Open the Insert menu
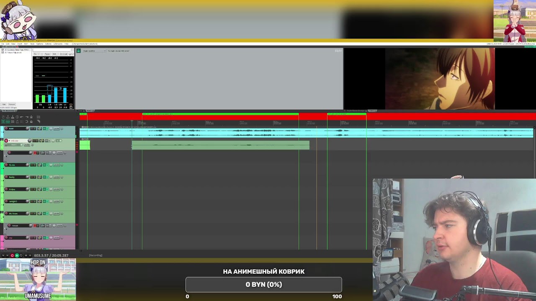The height and width of the screenshot is (301, 536). point(20,43)
